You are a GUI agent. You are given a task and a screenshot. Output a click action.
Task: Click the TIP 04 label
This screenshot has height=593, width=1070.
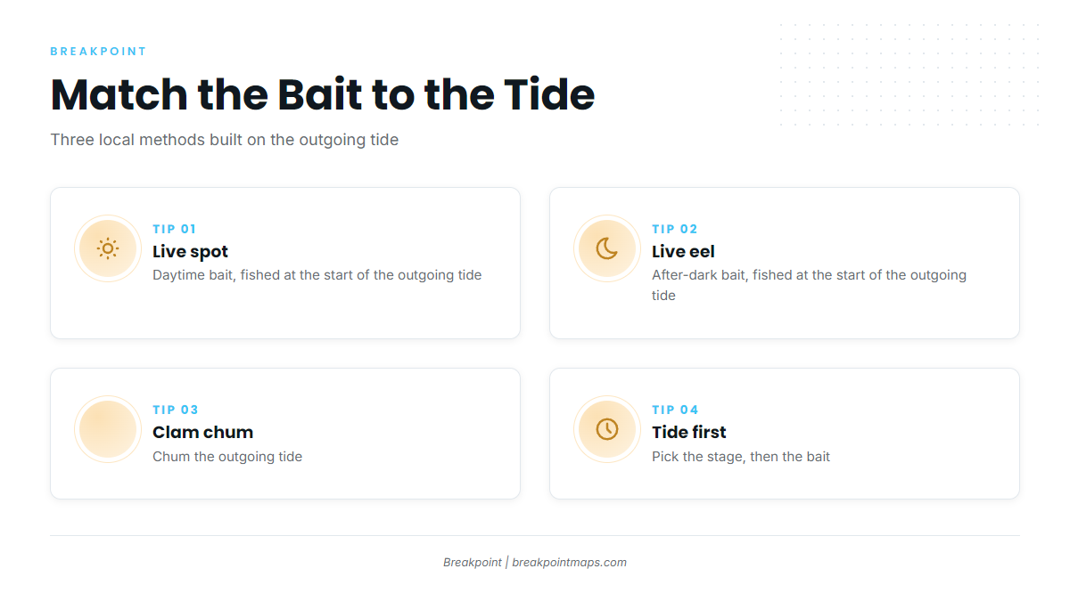point(676,410)
